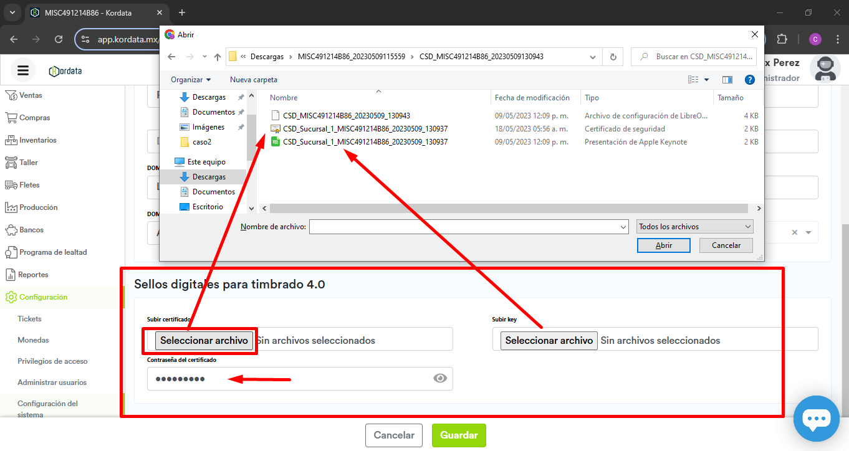Screen dimensions: 849x451
Task: Click the green Guardar button
Action: click(x=459, y=435)
